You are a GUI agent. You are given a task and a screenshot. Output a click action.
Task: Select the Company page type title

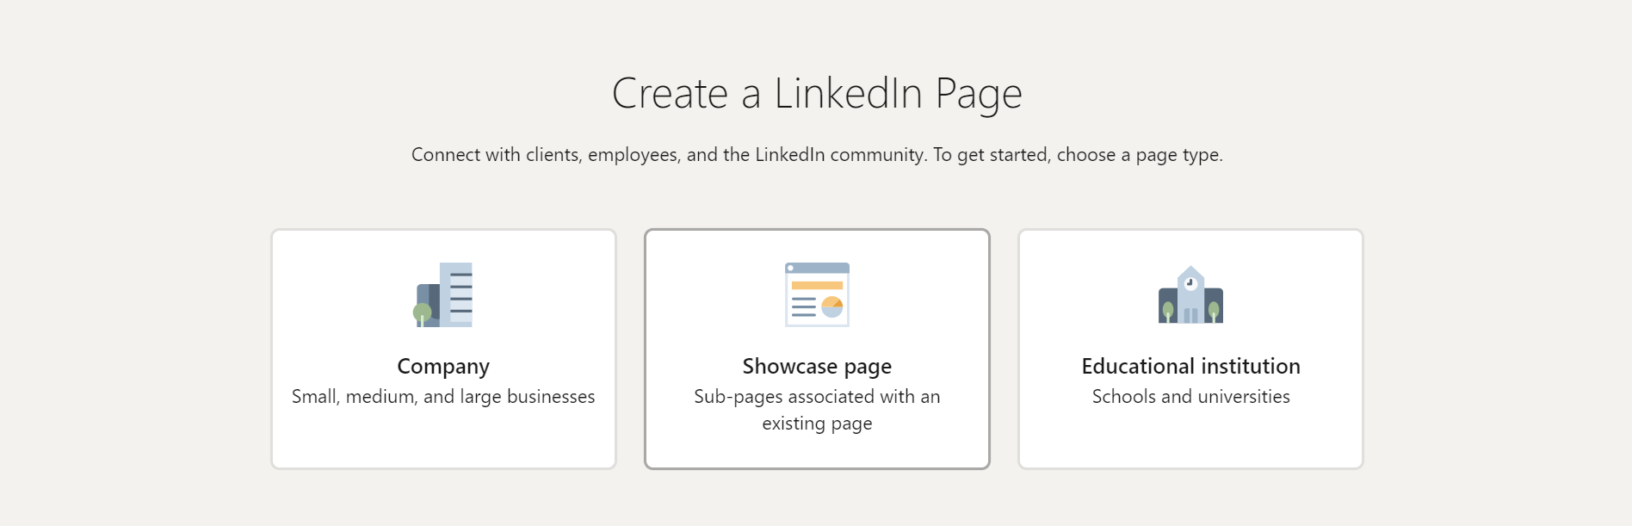[443, 367]
